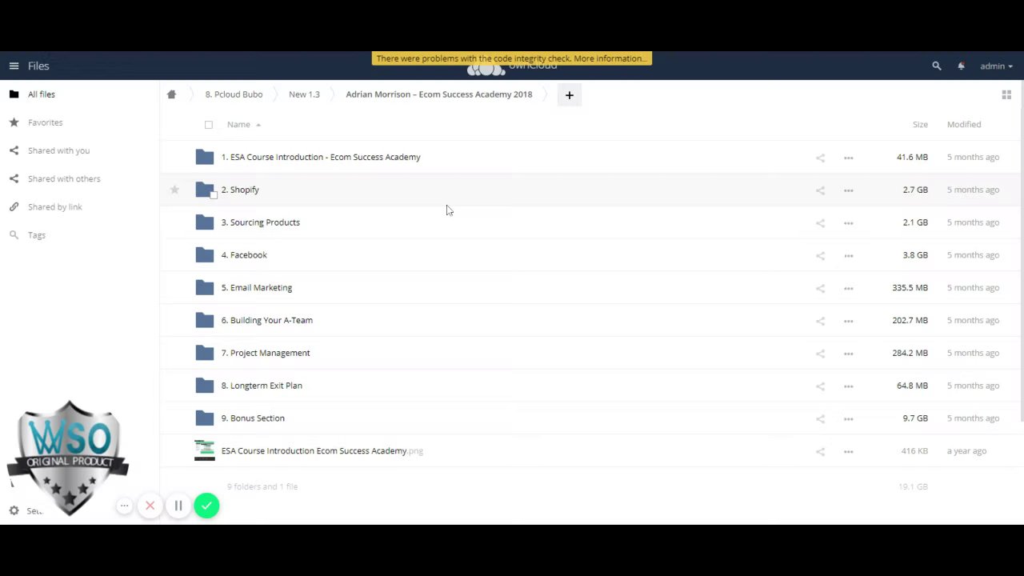The image size is (1024, 576).
Task: Open more actions for 4. Facebook
Action: [x=849, y=255]
